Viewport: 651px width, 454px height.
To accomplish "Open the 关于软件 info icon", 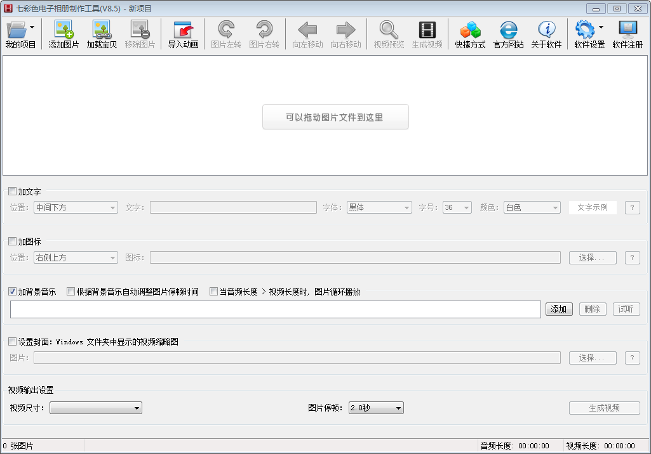I will (x=546, y=29).
